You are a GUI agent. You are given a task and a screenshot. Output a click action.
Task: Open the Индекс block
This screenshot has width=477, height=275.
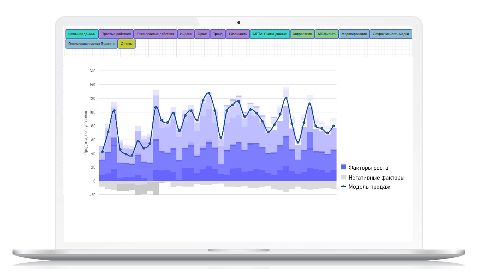pyautogui.click(x=186, y=34)
